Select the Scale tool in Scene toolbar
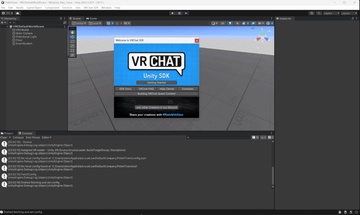 tap(72, 46)
